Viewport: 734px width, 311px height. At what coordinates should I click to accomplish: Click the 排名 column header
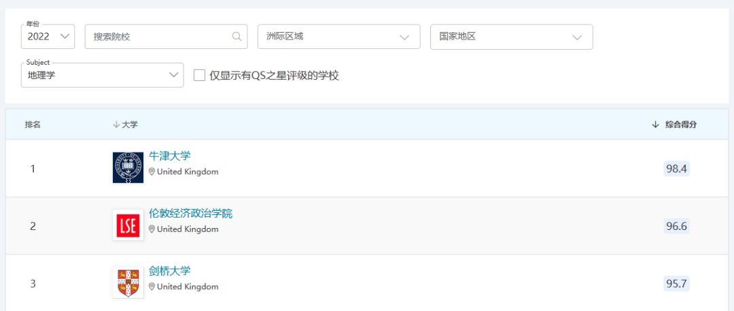(x=33, y=125)
